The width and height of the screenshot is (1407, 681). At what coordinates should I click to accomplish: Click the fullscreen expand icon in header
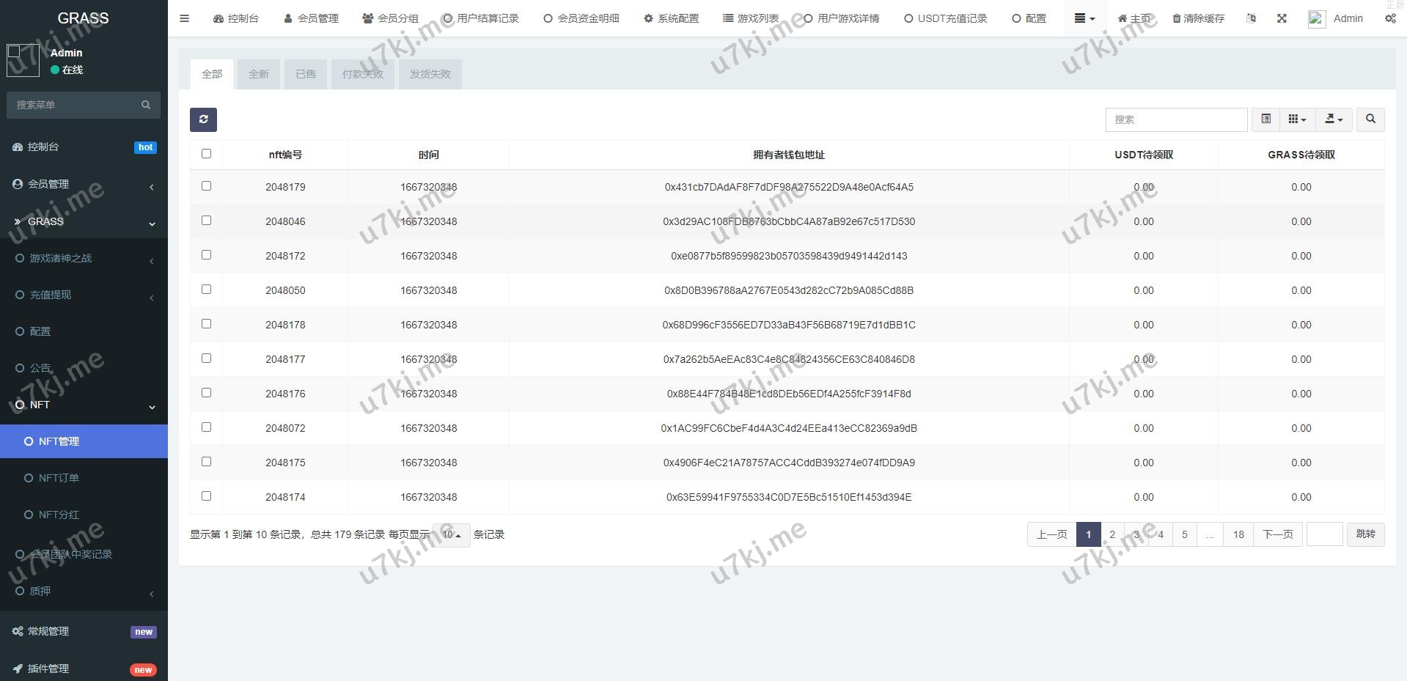[x=1282, y=18]
